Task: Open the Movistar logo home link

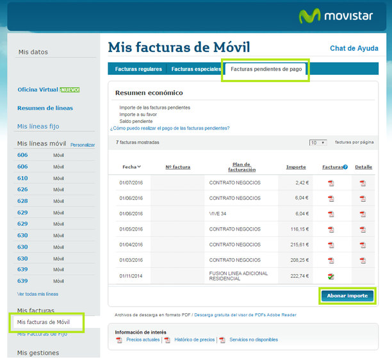Action: pyautogui.click(x=338, y=17)
